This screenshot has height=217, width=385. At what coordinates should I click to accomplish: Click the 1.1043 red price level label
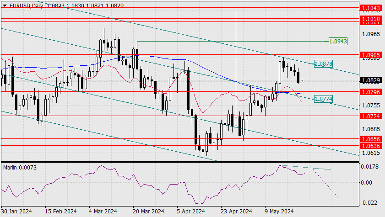371,8
